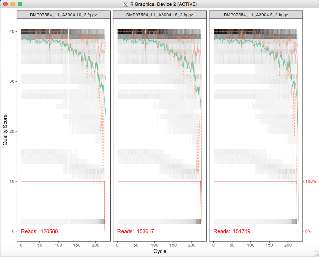This screenshot has width=319, height=257.
Task: Select the DMP07554_L1_A3004.15_2.fq.gz panel header
Action: (x=159, y=15)
